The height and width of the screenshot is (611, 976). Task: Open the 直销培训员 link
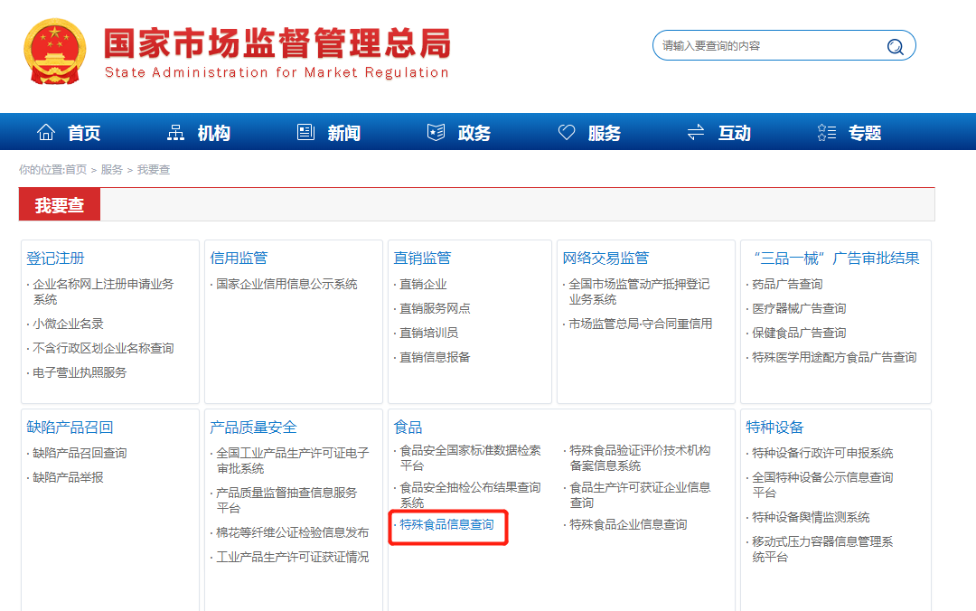click(428, 333)
